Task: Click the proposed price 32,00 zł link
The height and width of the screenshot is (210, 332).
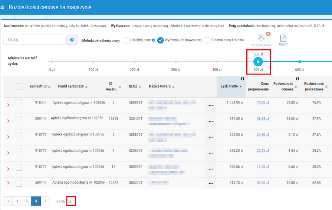Action: (x=262, y=183)
